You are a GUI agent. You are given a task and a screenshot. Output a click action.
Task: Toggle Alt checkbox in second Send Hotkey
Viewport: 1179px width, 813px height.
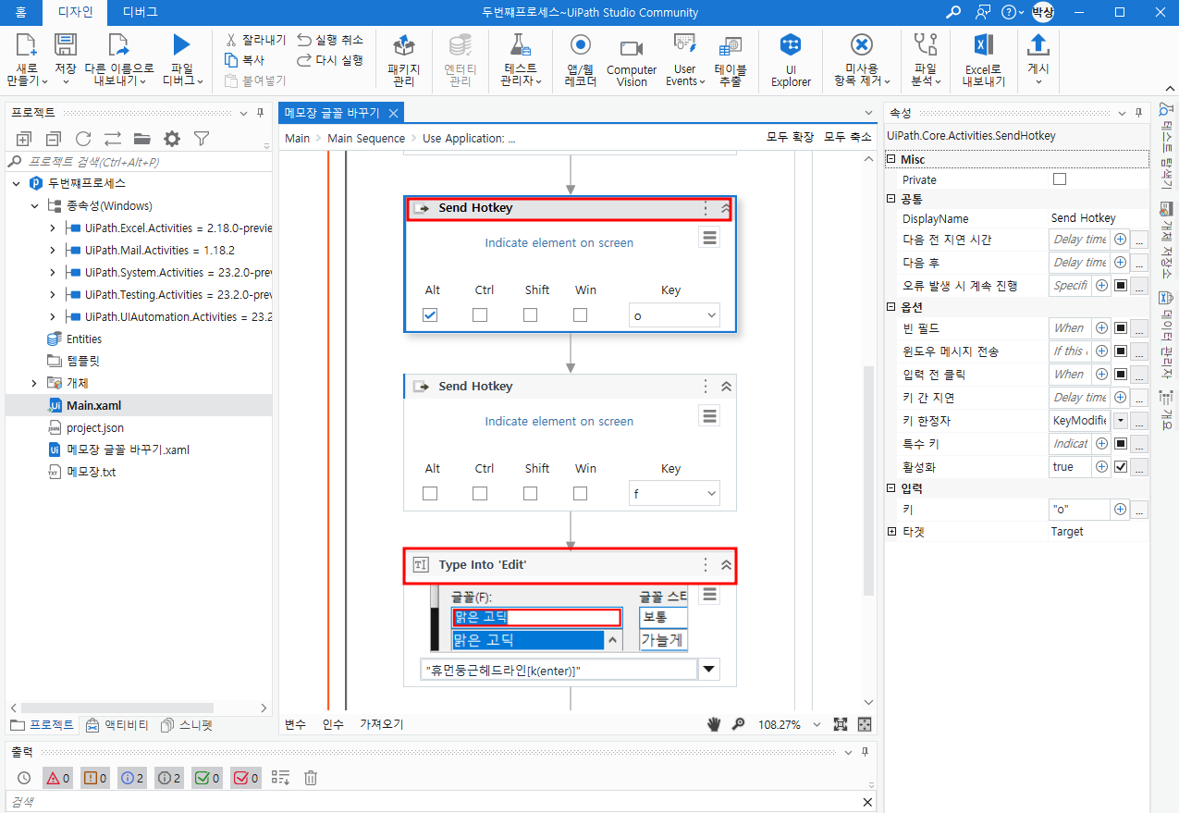(x=430, y=493)
